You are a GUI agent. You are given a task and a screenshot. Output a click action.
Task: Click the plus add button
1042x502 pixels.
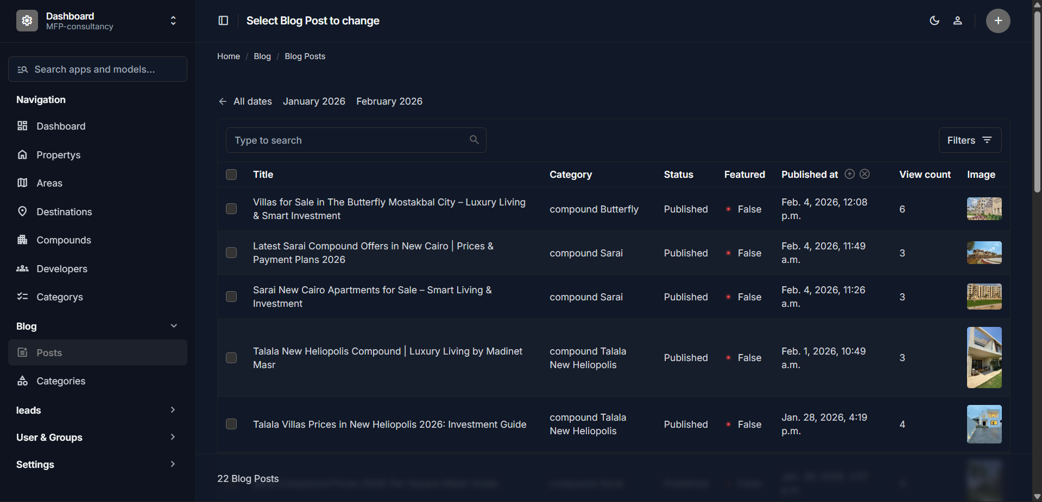coord(997,21)
